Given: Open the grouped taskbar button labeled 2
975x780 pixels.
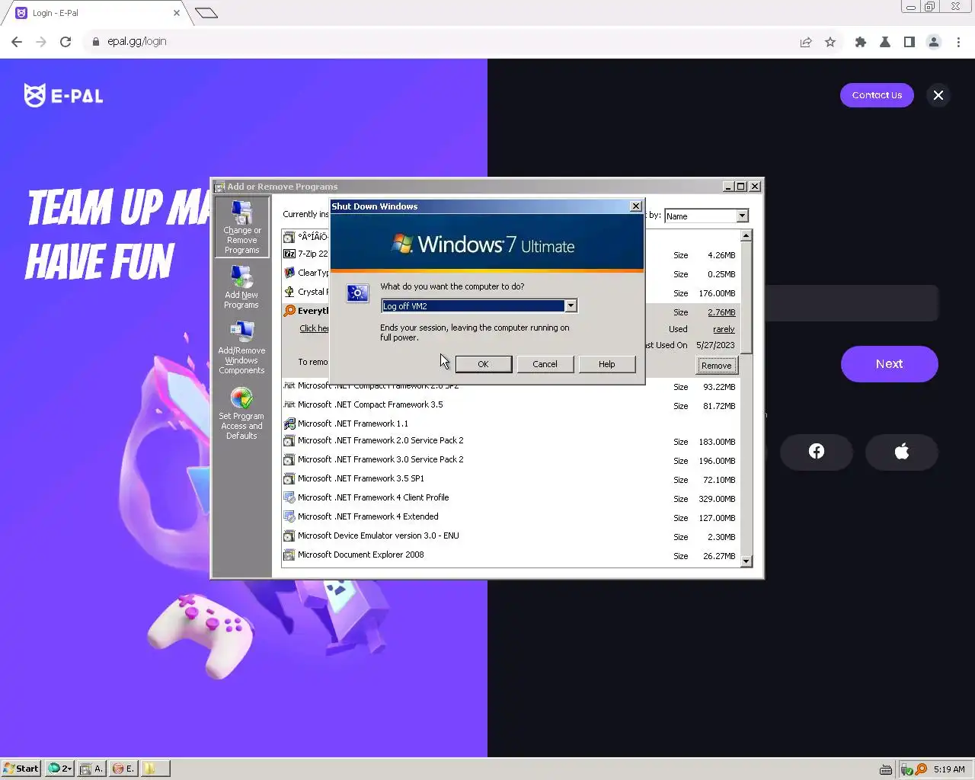Looking at the screenshot, I should point(60,769).
